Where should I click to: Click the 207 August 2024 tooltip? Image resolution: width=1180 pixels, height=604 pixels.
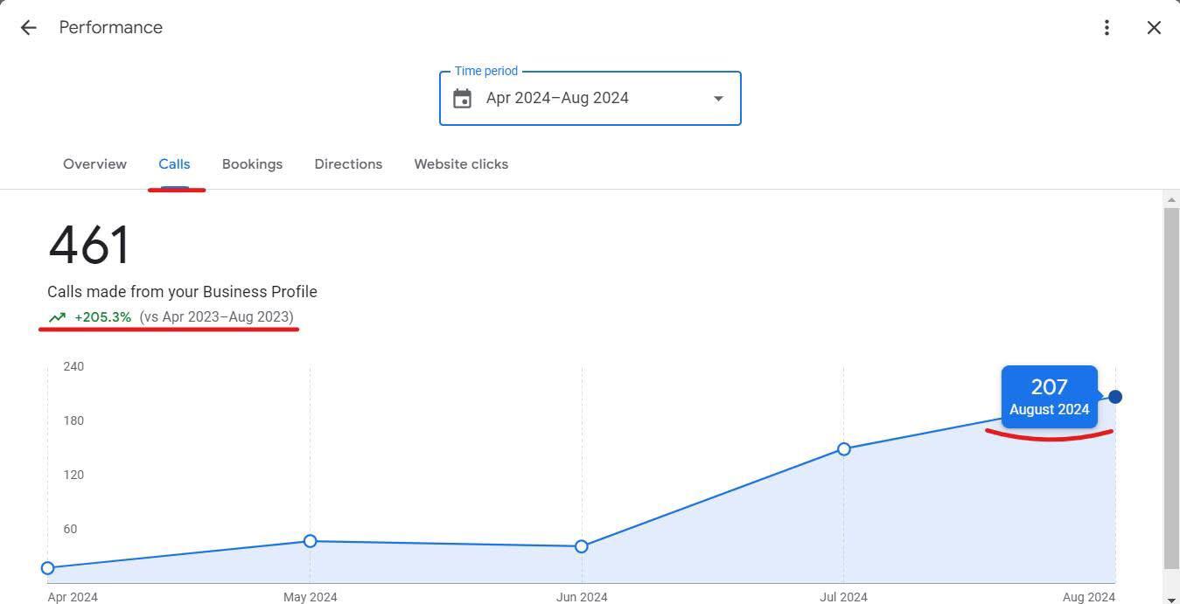pyautogui.click(x=1049, y=397)
